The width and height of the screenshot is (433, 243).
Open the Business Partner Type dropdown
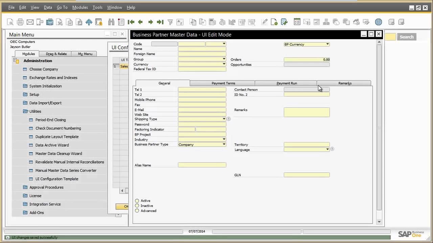coord(224,144)
